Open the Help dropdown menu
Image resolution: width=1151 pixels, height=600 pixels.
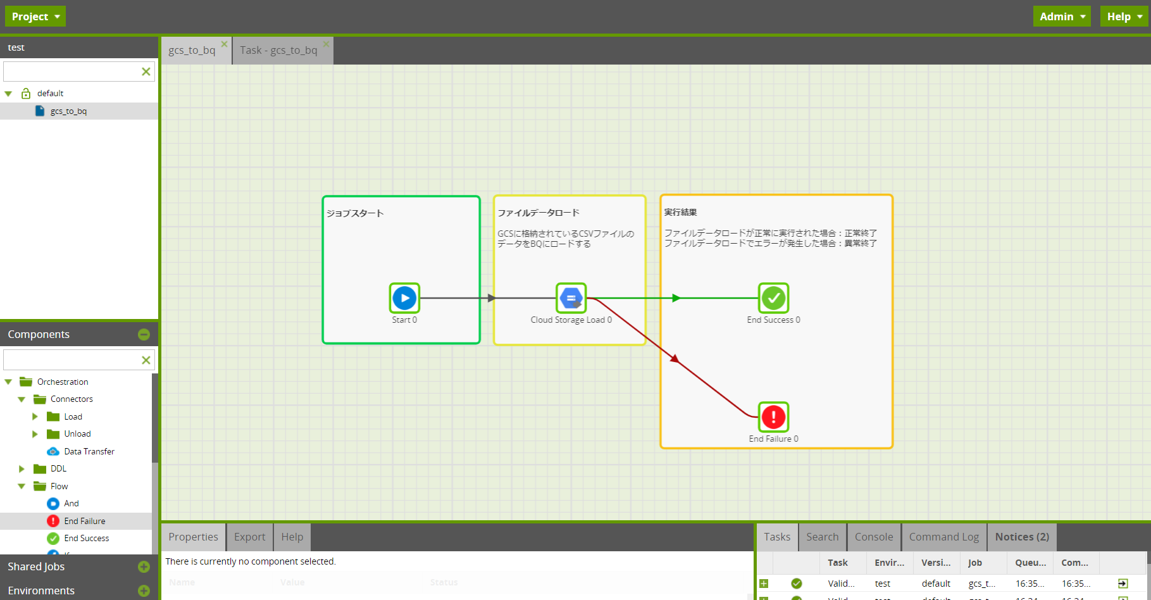click(x=1124, y=16)
